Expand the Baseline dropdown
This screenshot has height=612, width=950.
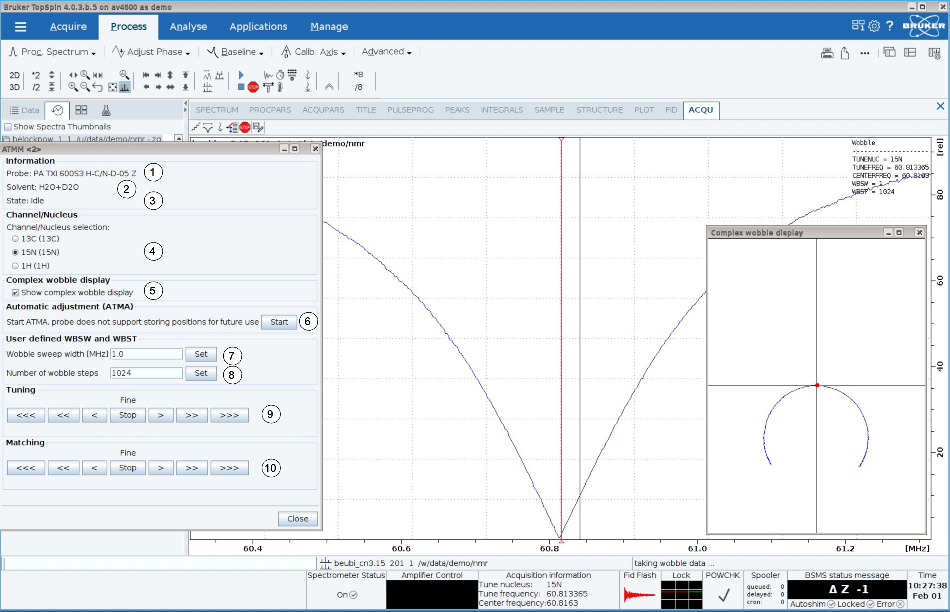[x=235, y=51]
